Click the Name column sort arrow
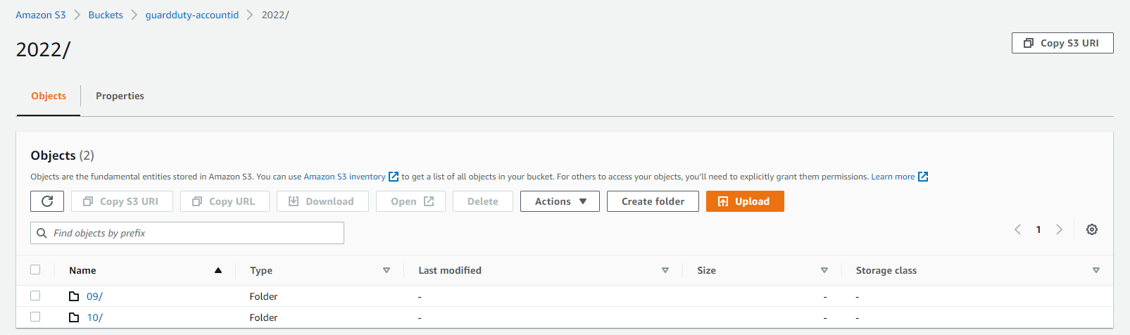 pyautogui.click(x=218, y=270)
